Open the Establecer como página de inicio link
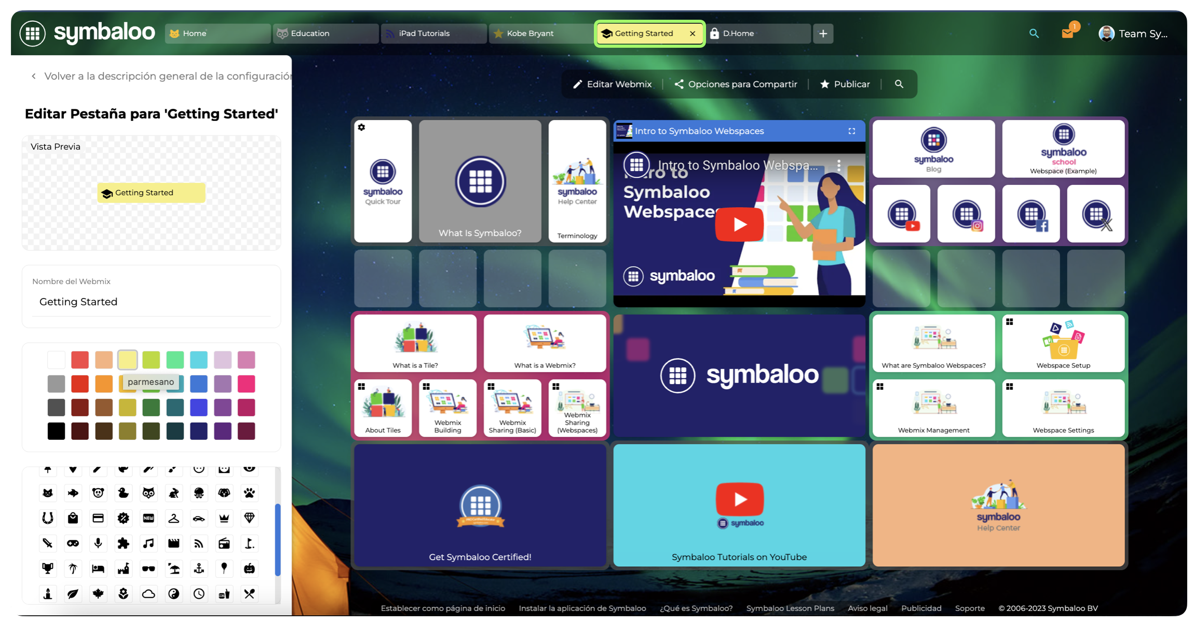Image resolution: width=1194 pixels, height=624 pixels. (443, 608)
